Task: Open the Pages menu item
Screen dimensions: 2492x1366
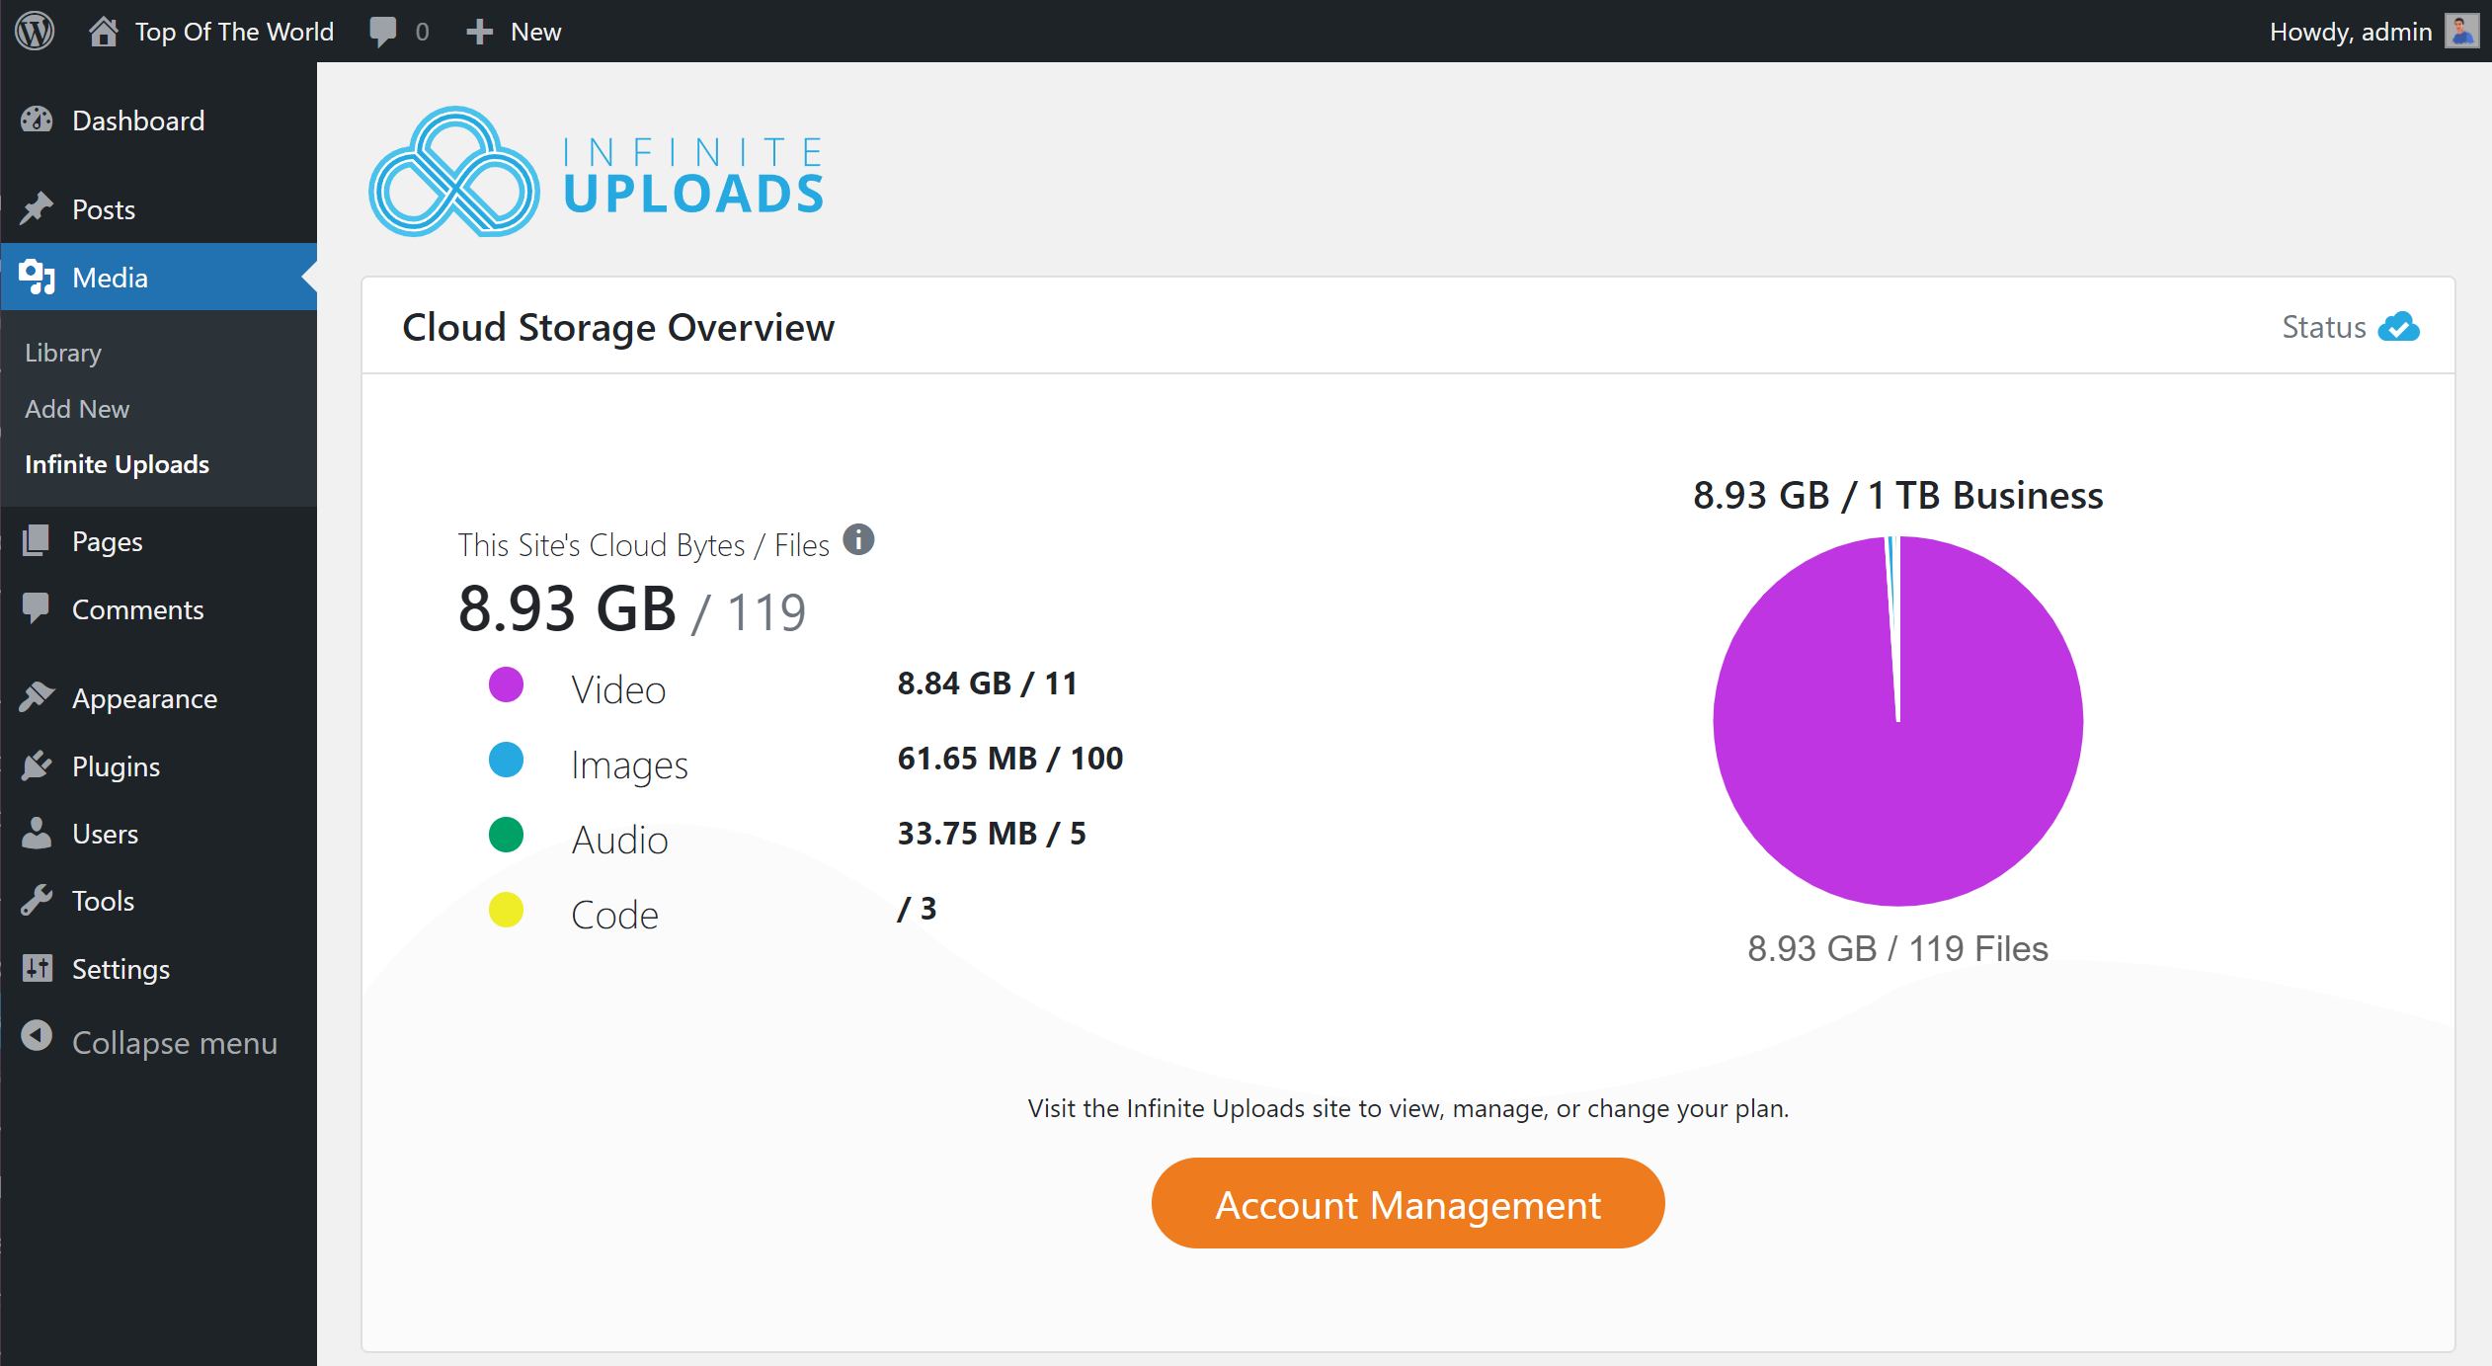Action: coord(158,541)
